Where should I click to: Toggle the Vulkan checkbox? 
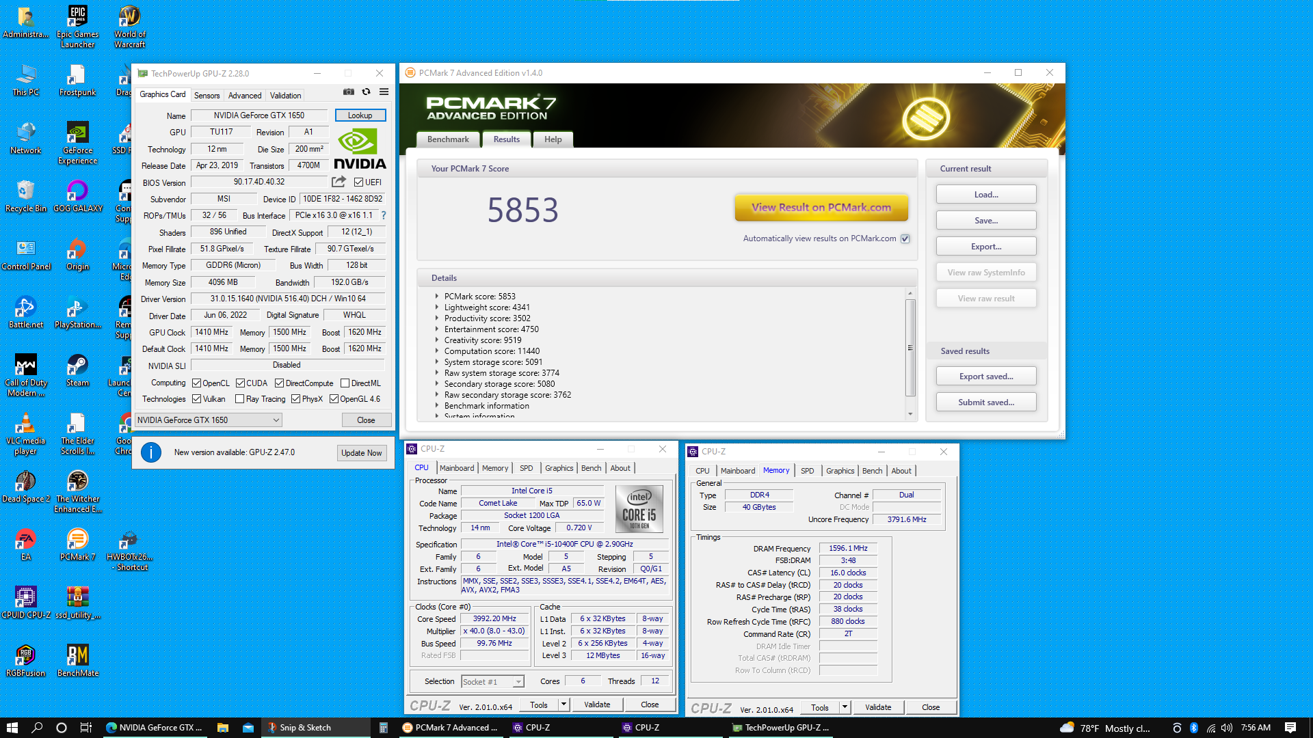click(x=197, y=399)
